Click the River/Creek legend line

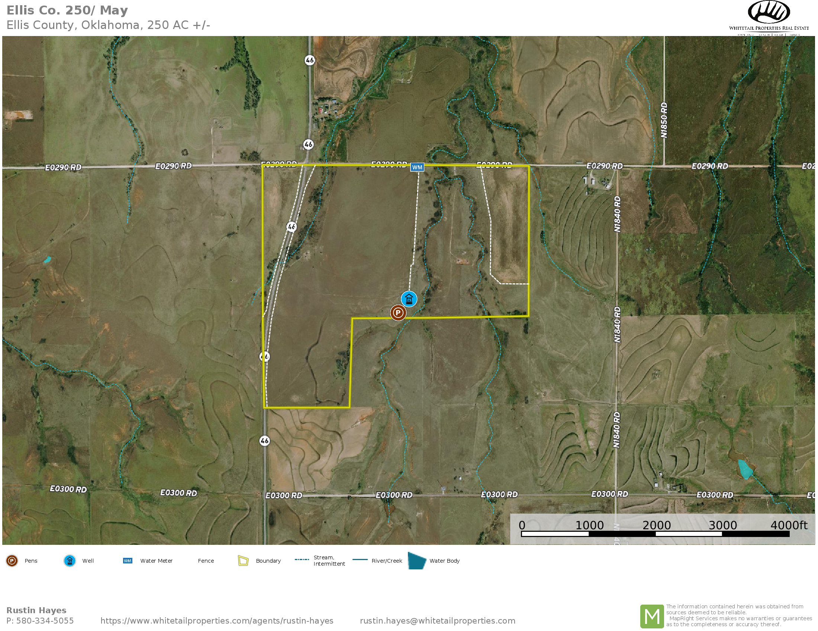360,560
